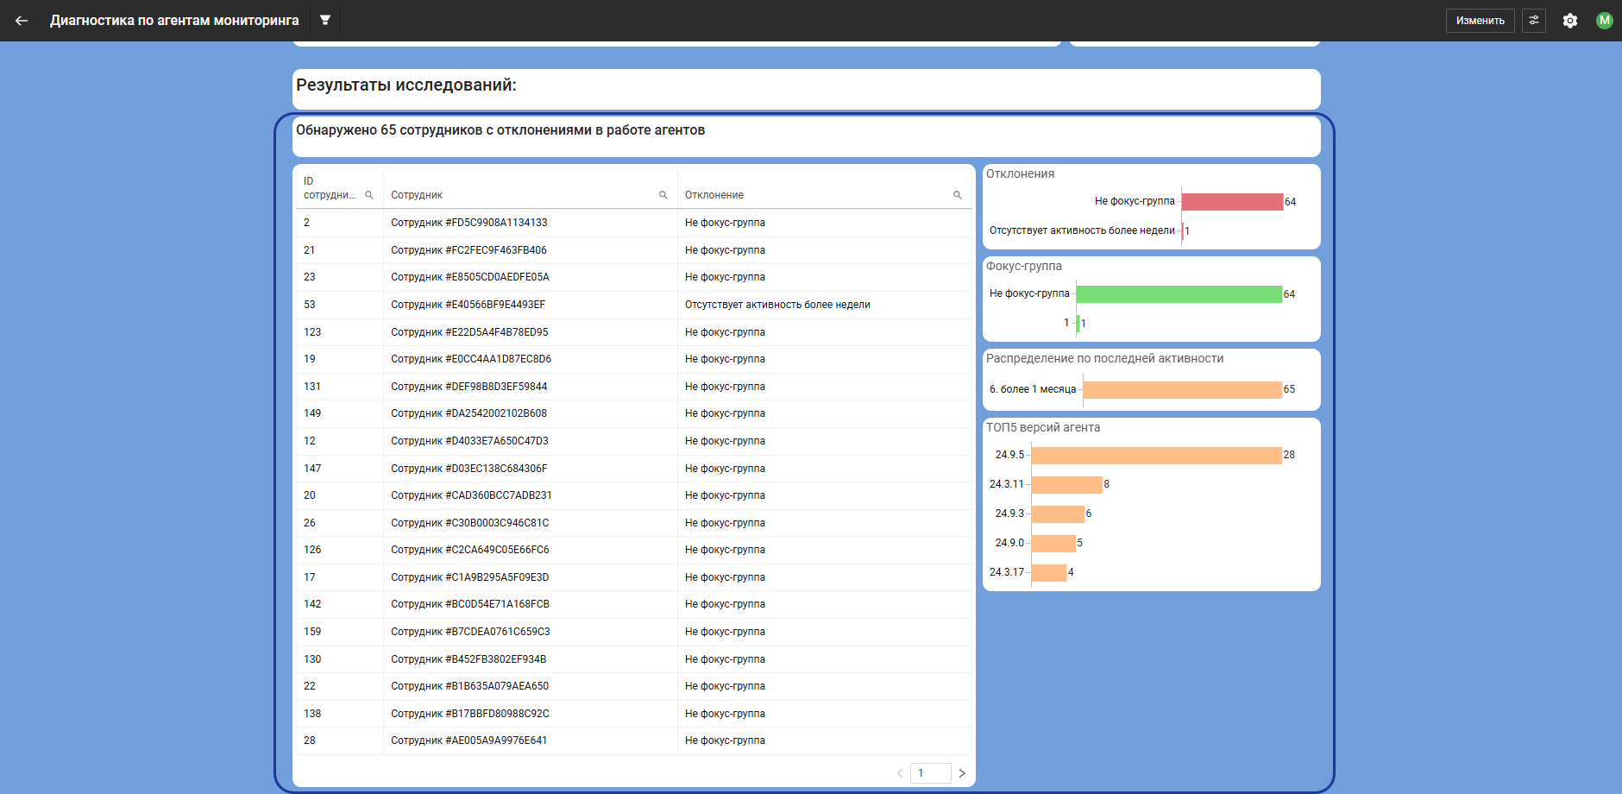Sort by the Сотрудник column header
This screenshot has height=794, width=1622.
pyautogui.click(x=417, y=195)
